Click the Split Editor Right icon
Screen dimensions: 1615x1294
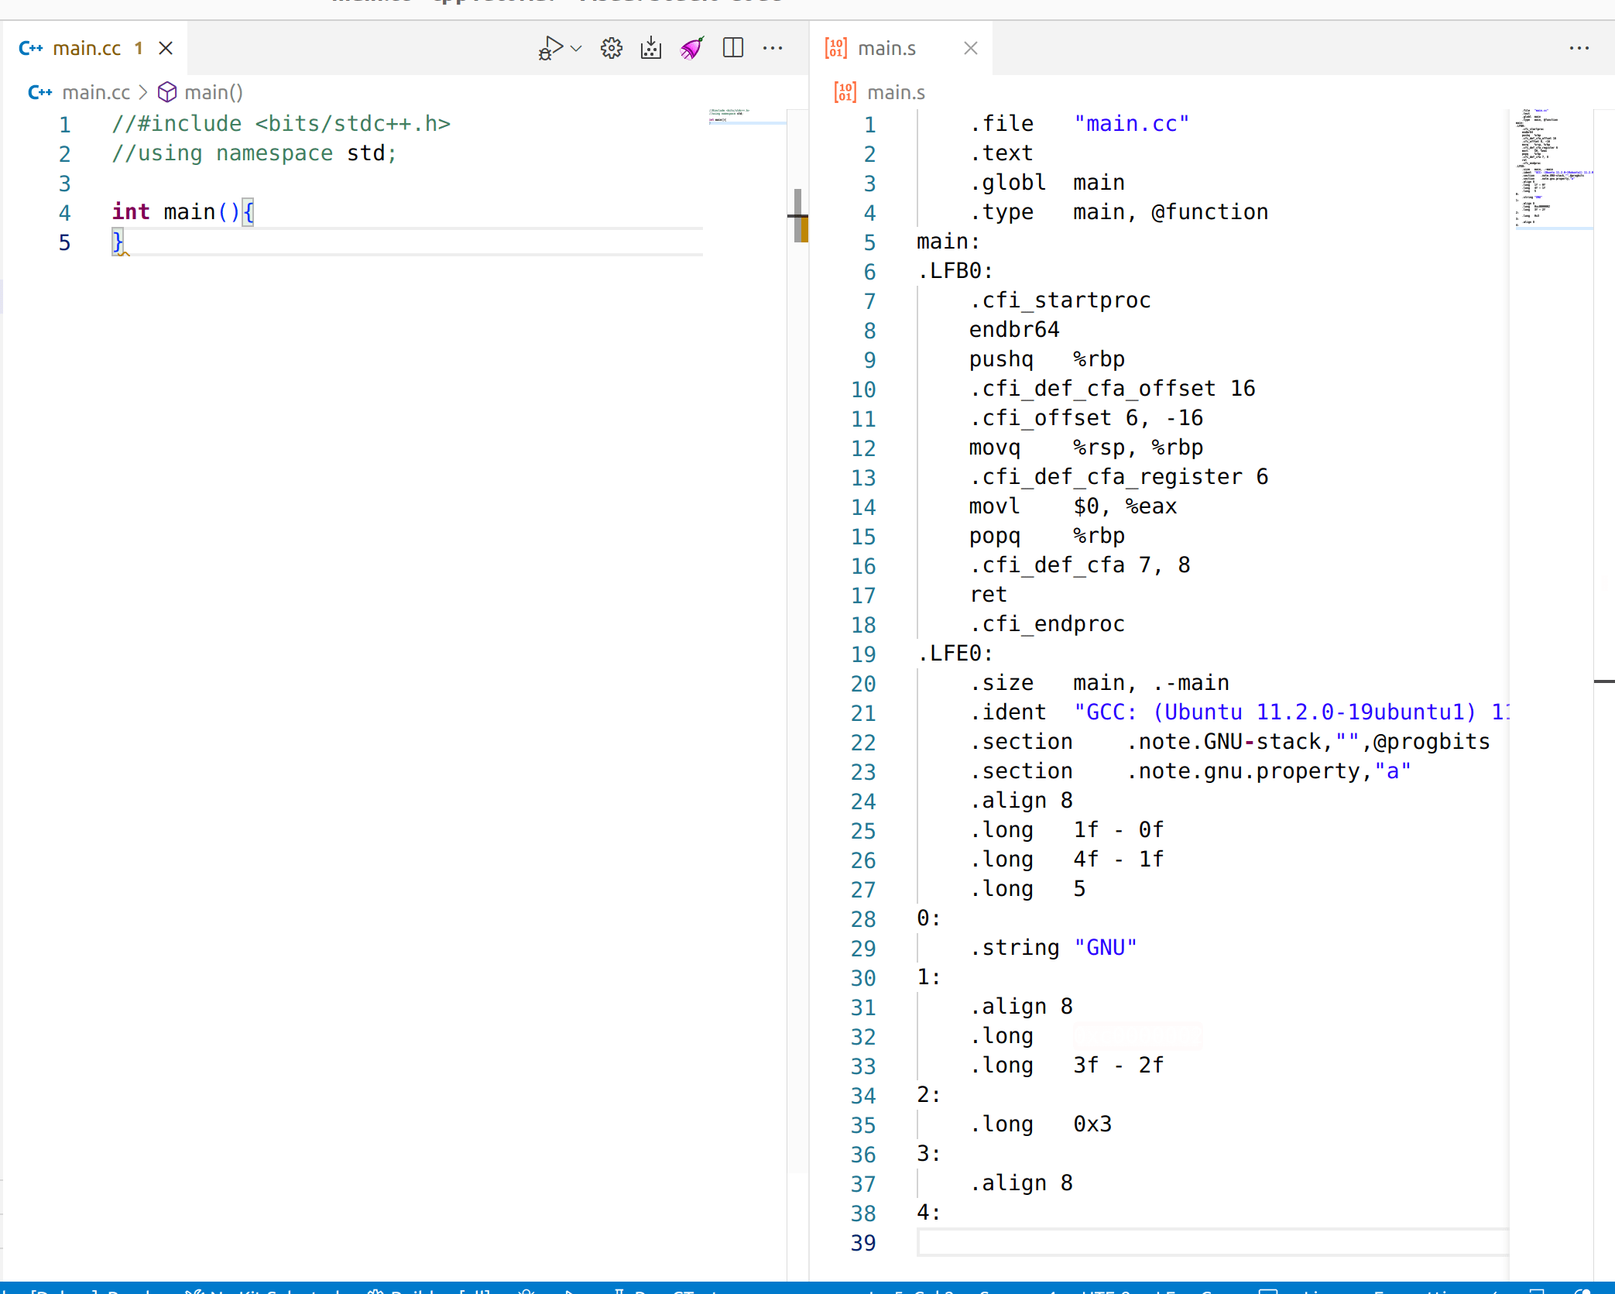733,48
